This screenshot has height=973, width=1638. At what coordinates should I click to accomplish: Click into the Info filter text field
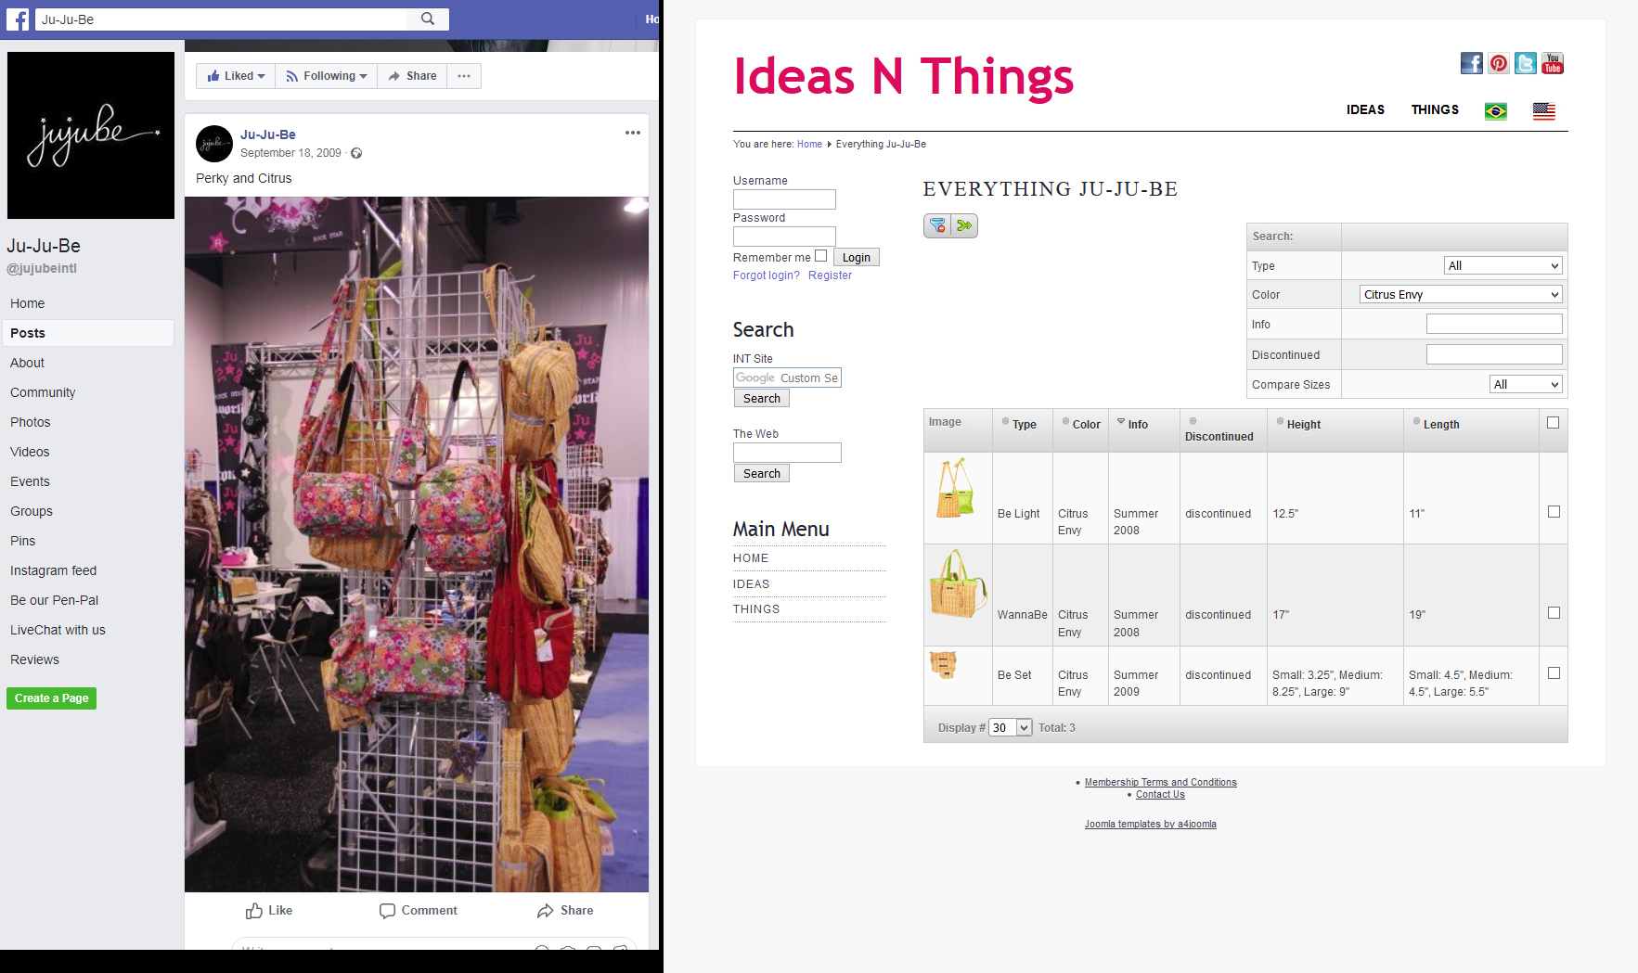point(1494,325)
